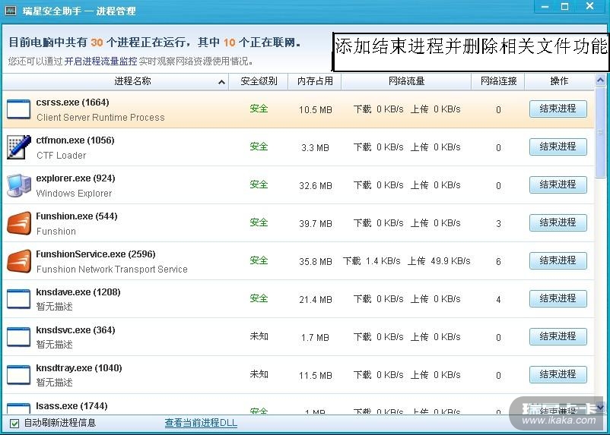The height and width of the screenshot is (435, 610).
Task: Sort by 安全级别 column header
Action: point(259,81)
